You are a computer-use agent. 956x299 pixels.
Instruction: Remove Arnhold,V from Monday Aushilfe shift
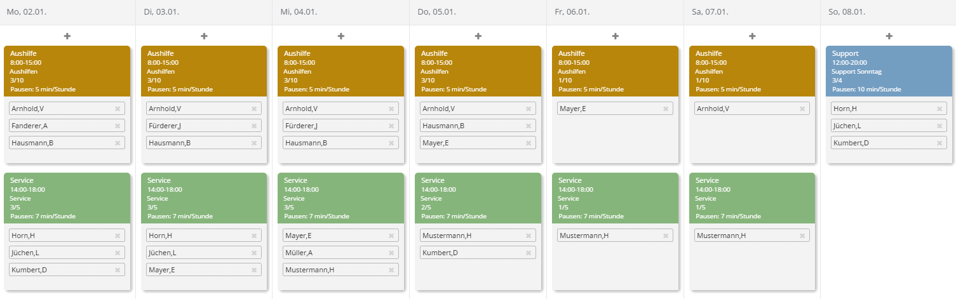coord(118,109)
